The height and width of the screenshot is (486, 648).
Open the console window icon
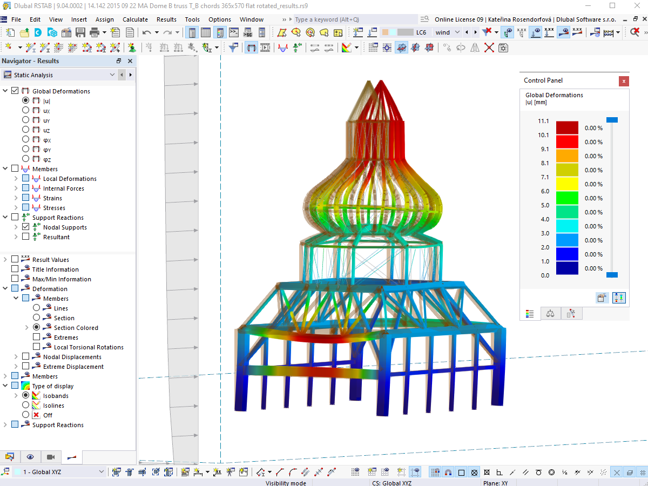234,32
